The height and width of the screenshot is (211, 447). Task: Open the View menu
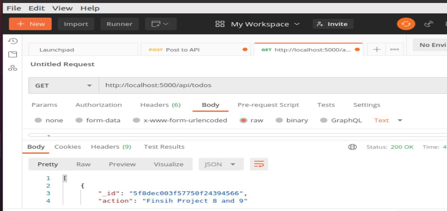63,8
